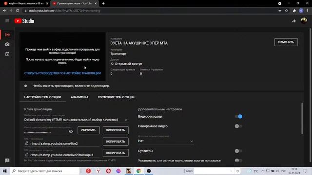Toggle stream key visibility eye icon
312x175 pixels.
(x=71, y=132)
